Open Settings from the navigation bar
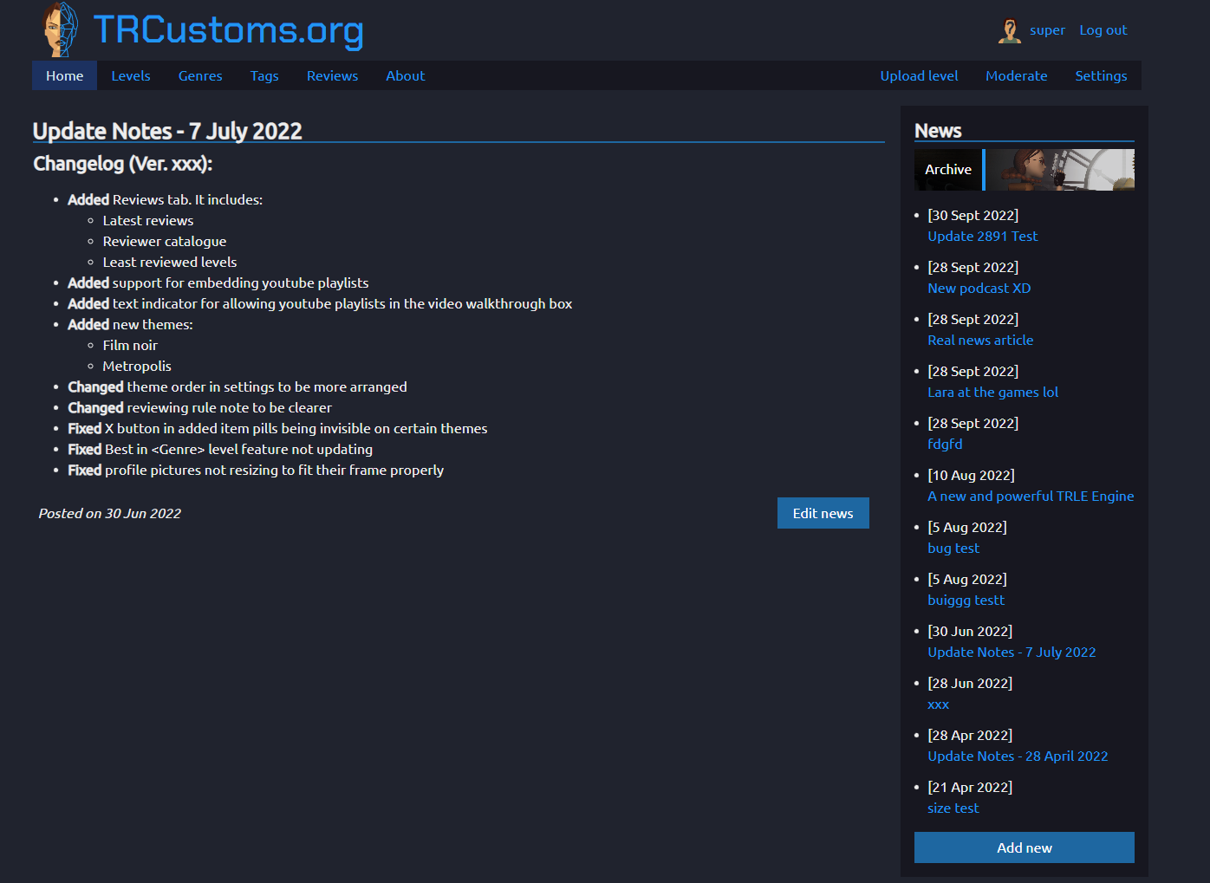The image size is (1210, 883). [x=1101, y=75]
